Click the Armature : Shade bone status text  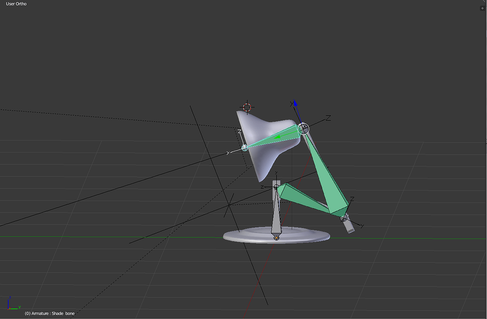[49, 313]
